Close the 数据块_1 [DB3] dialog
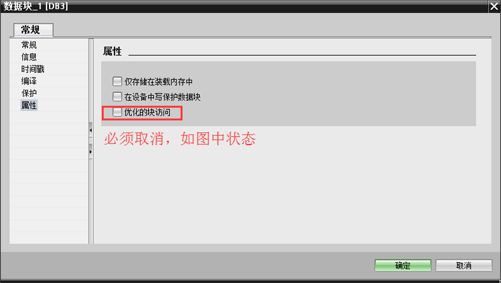 point(494,7)
